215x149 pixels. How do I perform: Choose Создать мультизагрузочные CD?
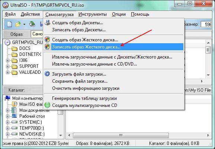click(114, 105)
